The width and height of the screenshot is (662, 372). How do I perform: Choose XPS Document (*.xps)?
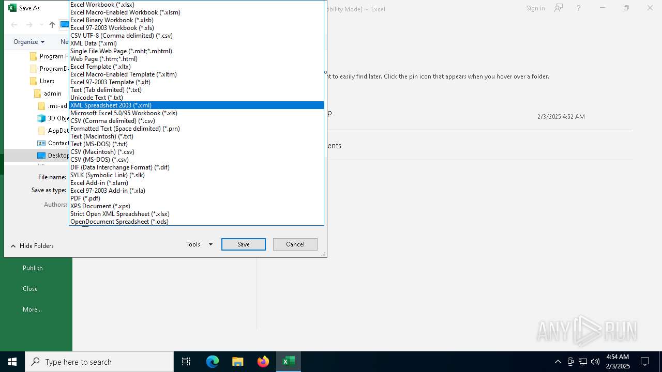pos(197,206)
